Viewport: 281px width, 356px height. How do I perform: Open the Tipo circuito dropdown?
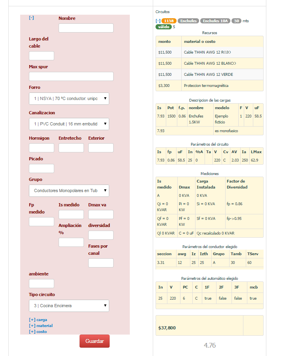(69, 306)
